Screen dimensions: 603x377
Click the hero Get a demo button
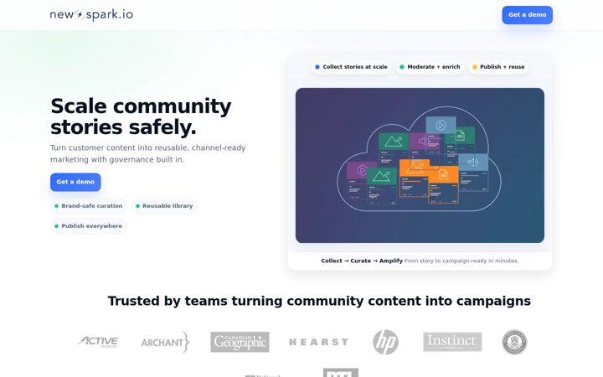(x=75, y=182)
